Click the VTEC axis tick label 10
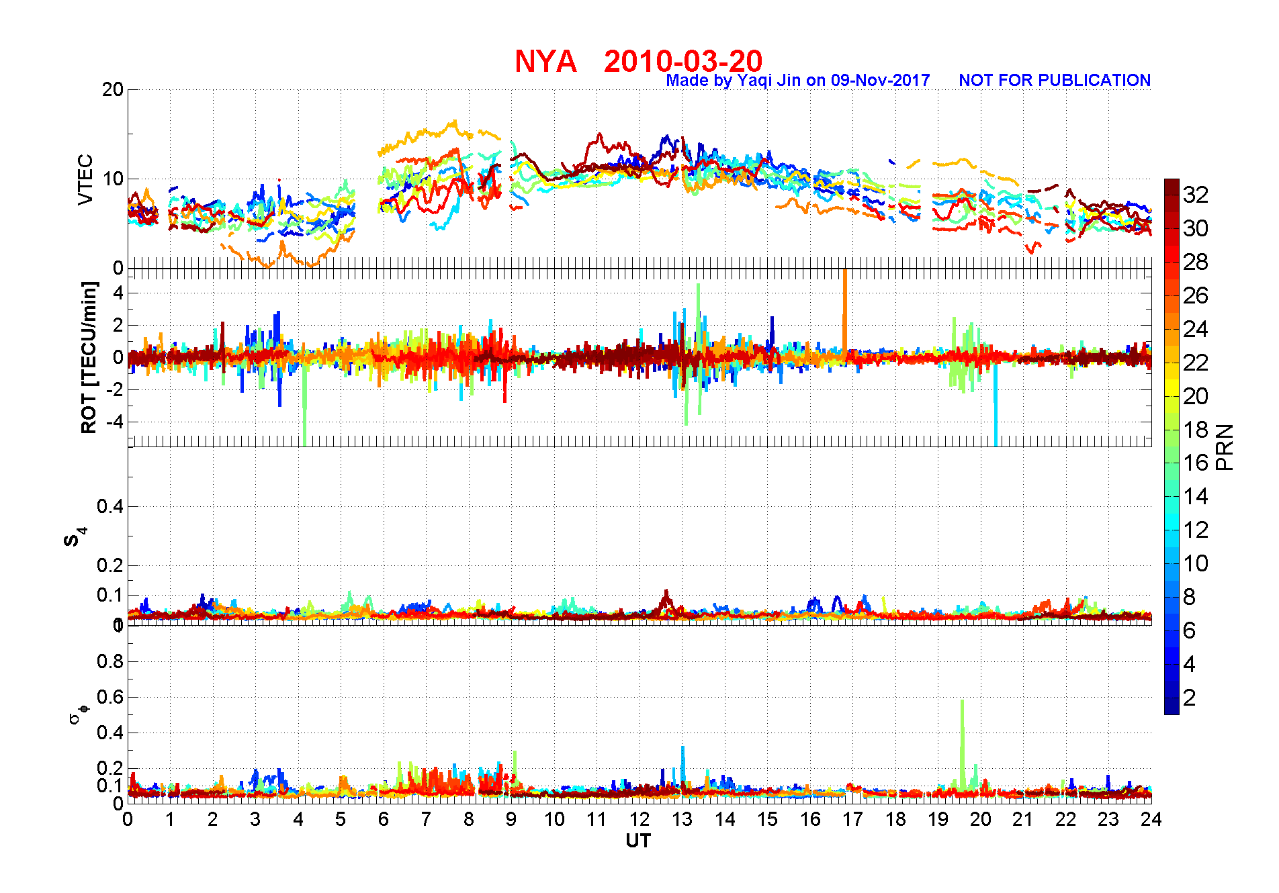This screenshot has height=893, width=1279. [x=113, y=179]
